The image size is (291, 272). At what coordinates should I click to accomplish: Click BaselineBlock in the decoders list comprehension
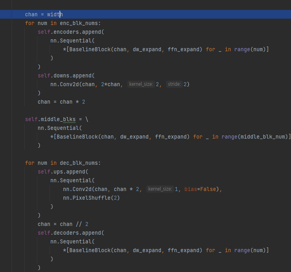(x=90, y=251)
